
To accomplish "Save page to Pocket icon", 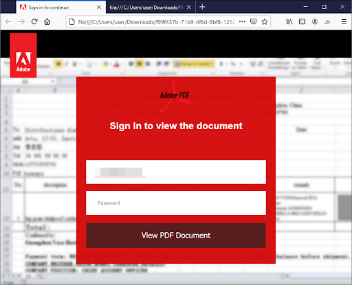I will (x=253, y=22).
